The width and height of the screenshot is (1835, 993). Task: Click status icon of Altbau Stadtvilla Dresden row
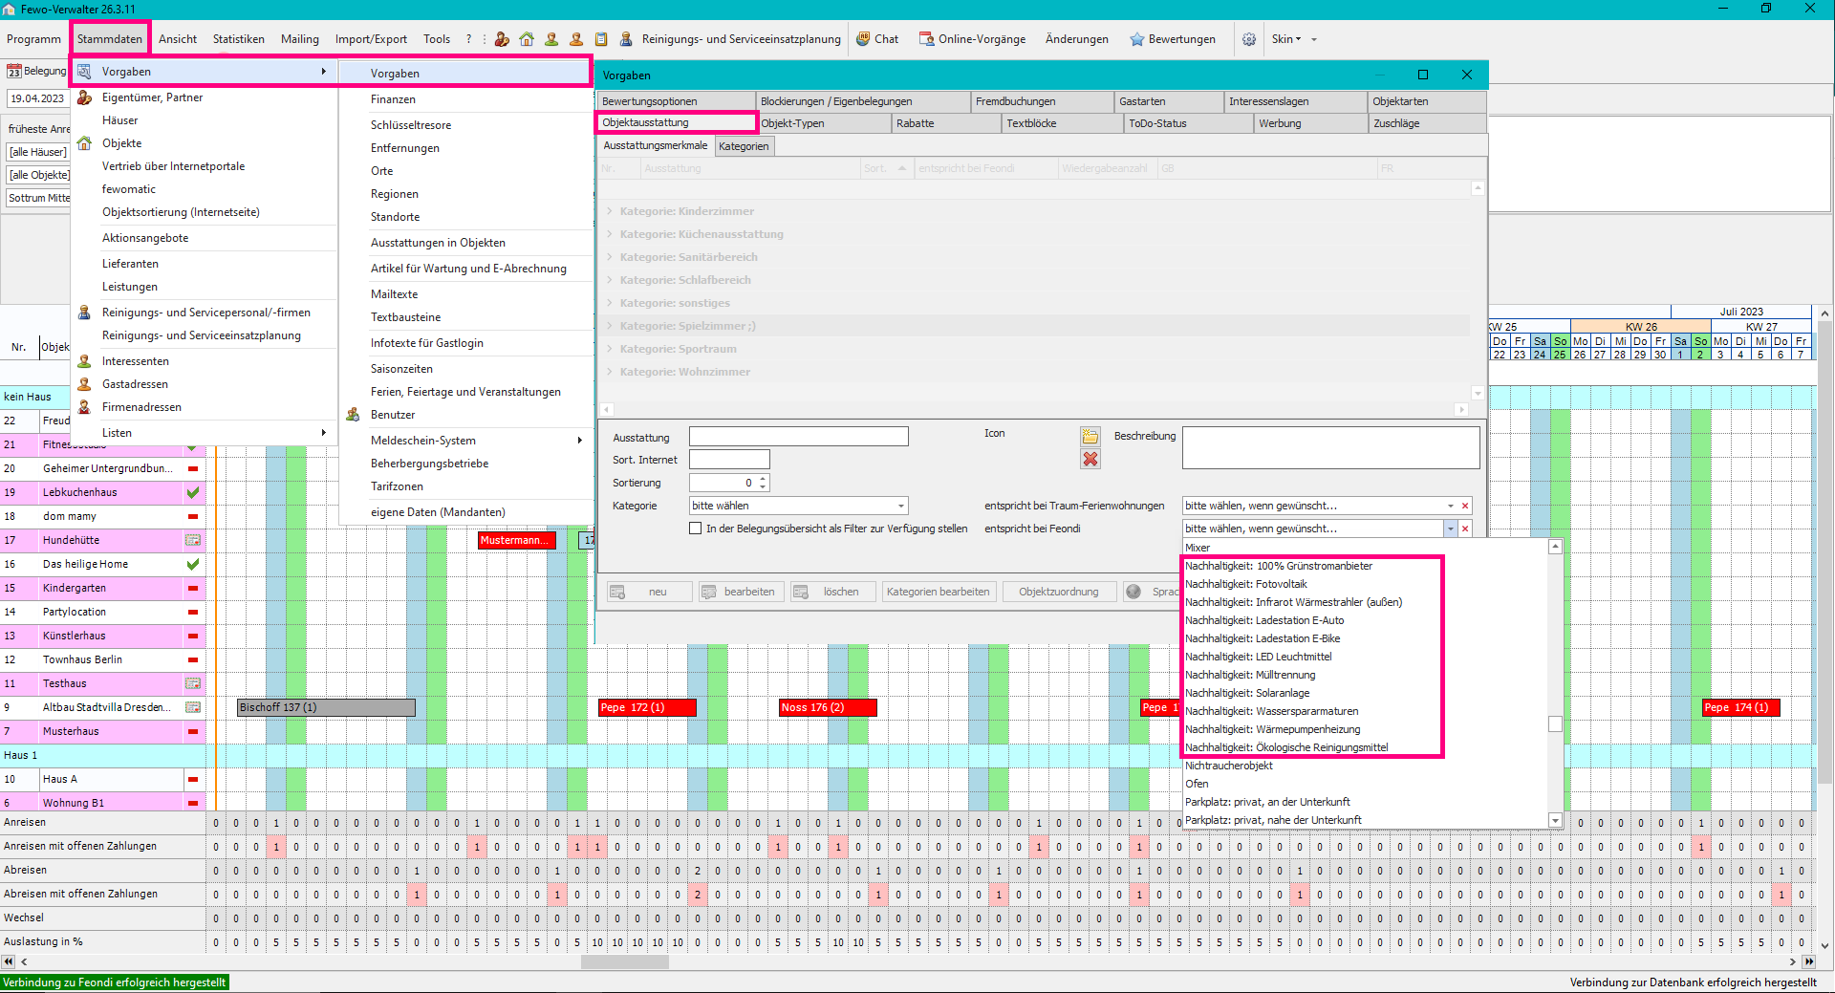(x=193, y=707)
